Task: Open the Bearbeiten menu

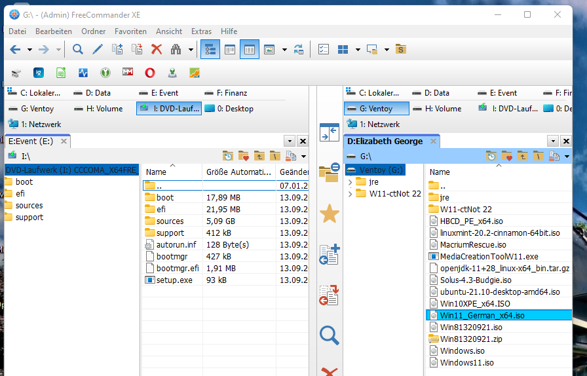Action: [x=54, y=31]
